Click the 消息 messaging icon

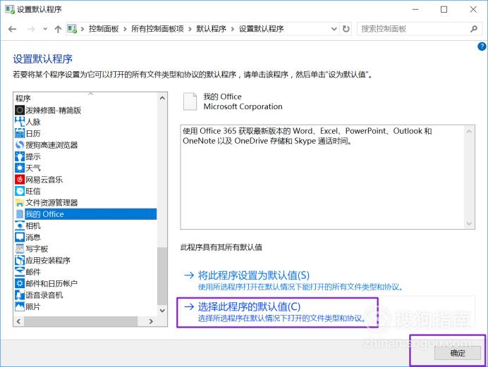pos(20,237)
